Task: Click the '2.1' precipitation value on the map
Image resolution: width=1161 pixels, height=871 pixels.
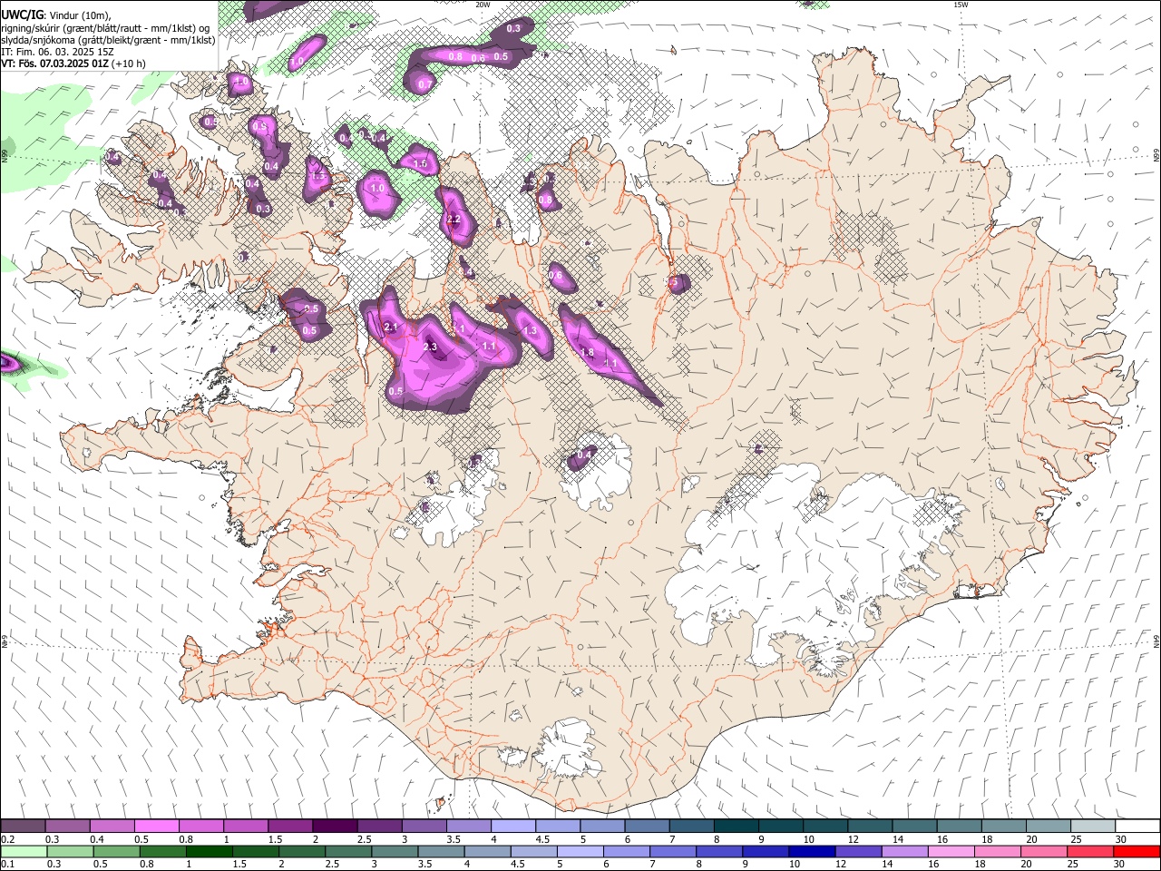Action: tap(391, 327)
